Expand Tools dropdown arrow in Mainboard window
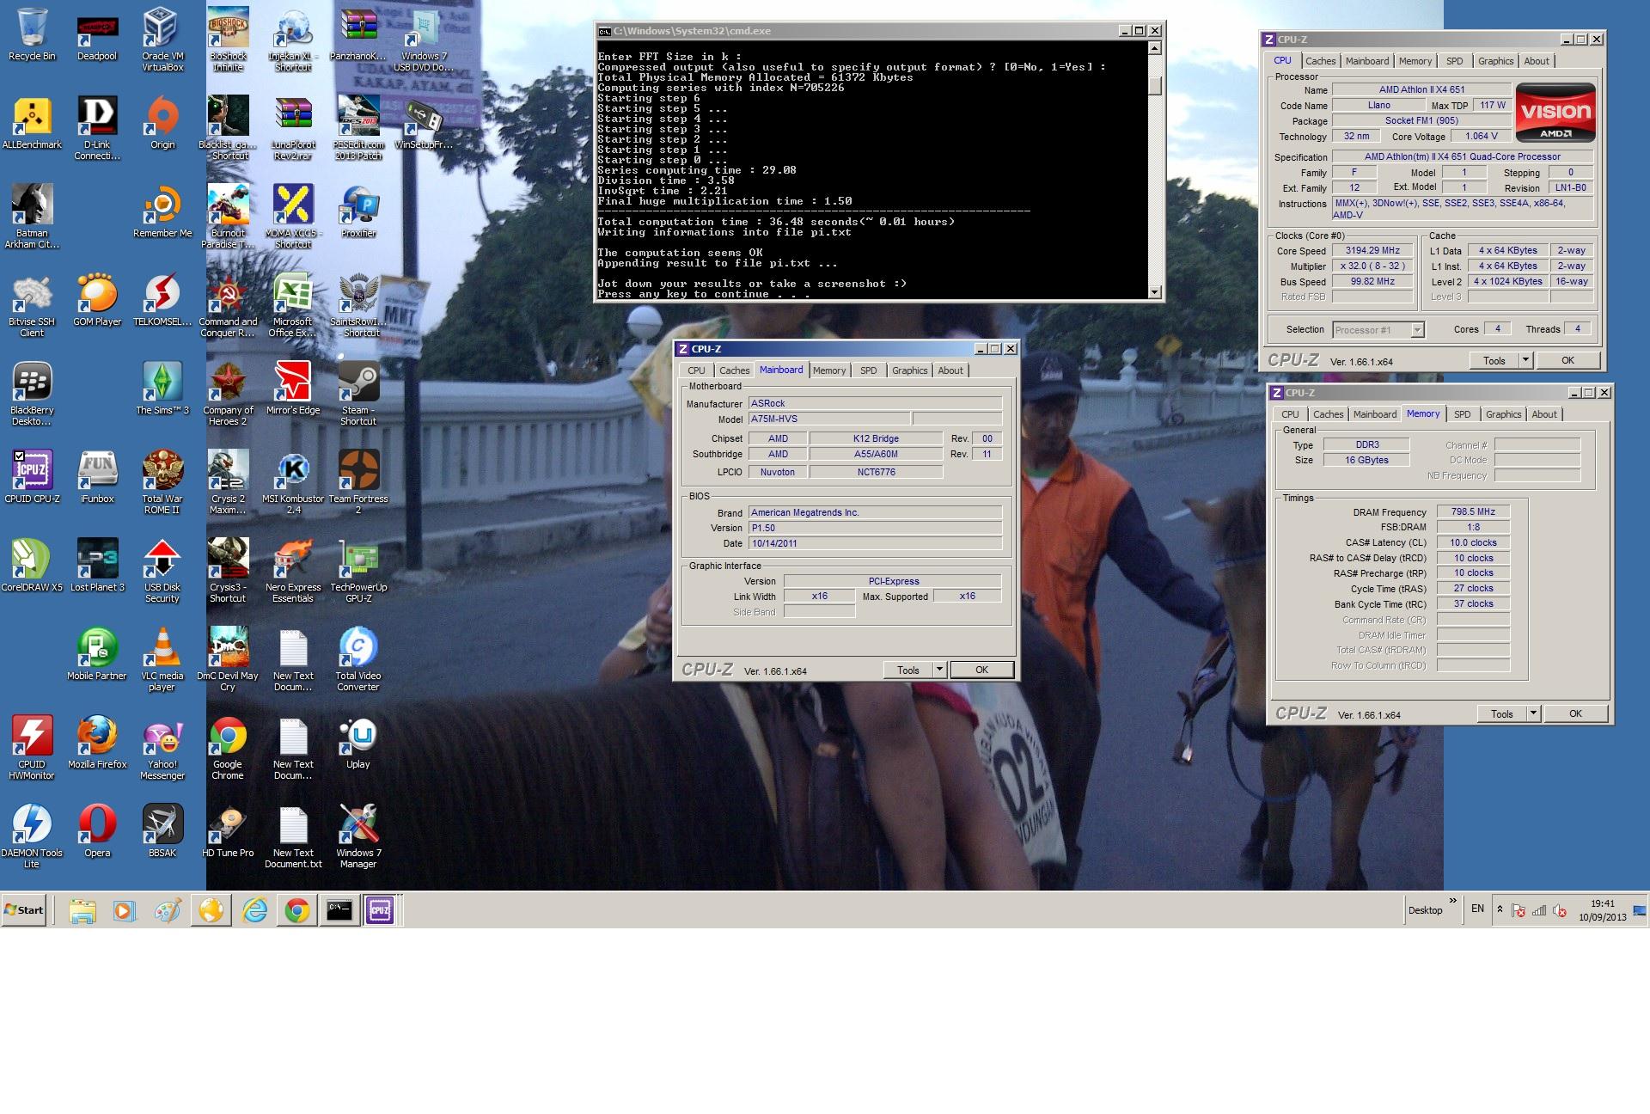Screen dimensions: 1650x1114 point(939,670)
